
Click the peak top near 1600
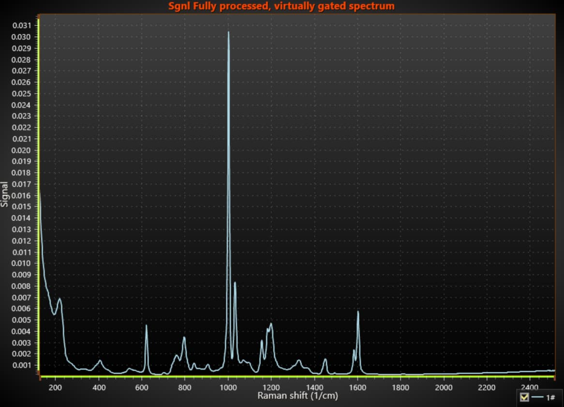[x=358, y=312]
